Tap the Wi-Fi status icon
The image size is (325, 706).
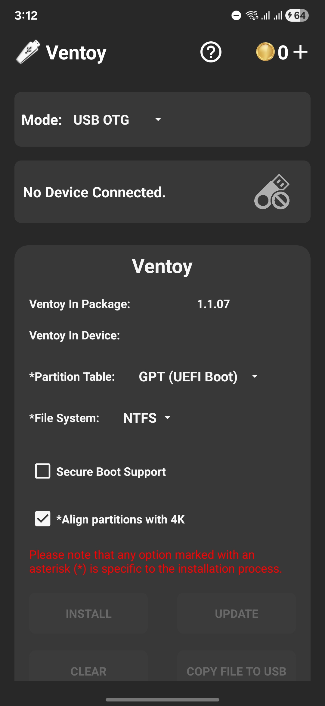(x=252, y=15)
